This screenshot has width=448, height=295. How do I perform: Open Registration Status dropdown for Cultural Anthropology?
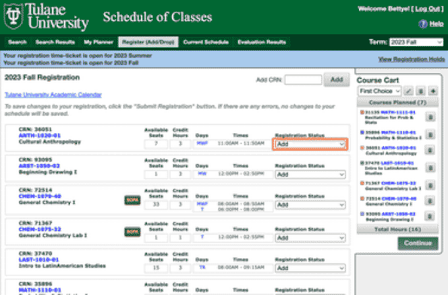click(x=310, y=144)
